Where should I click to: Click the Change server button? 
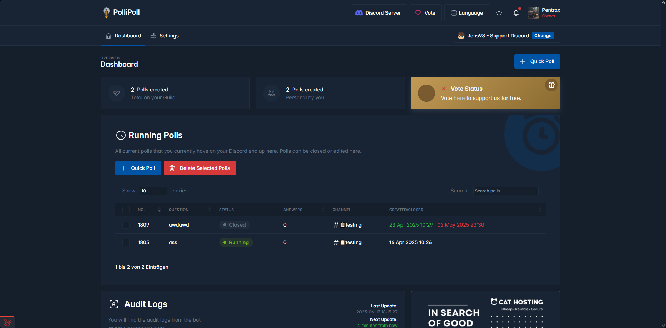(543, 36)
